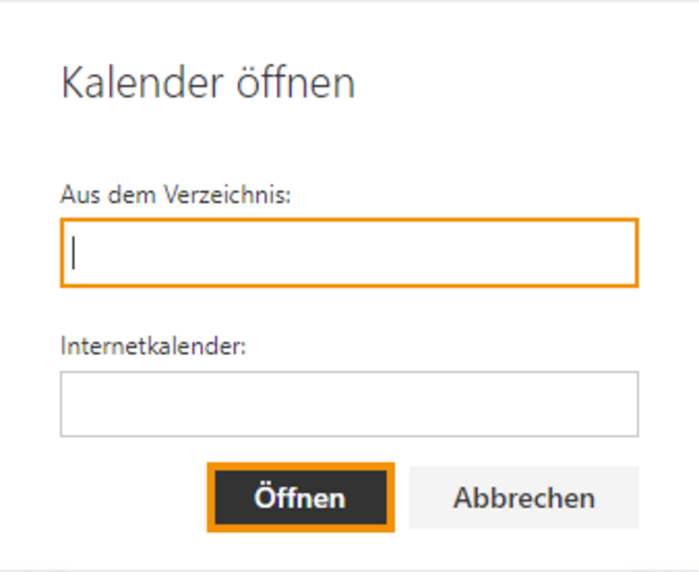This screenshot has width=699, height=572.
Task: Select the directory search box
Action: pyautogui.click(x=349, y=253)
